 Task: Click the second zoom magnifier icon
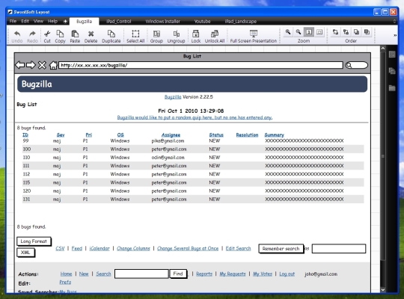[299, 32]
